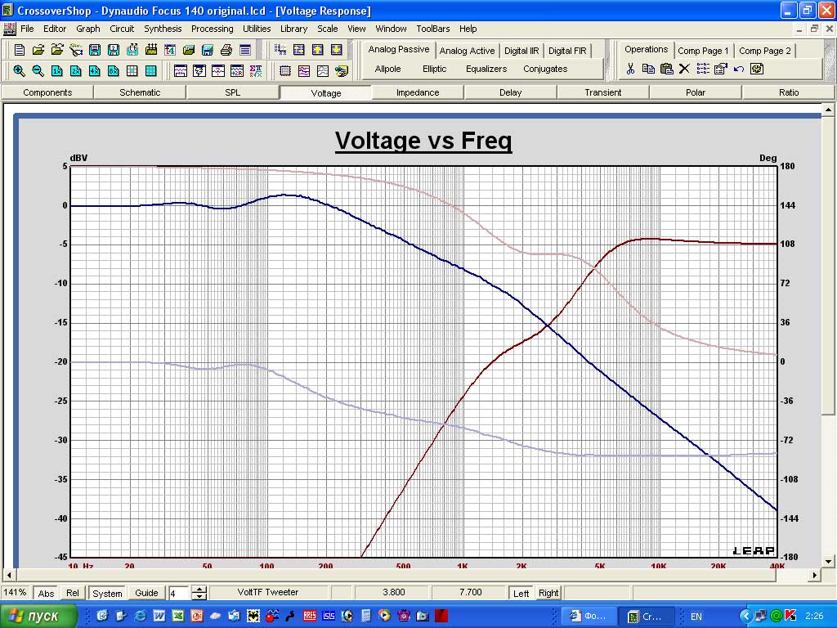This screenshot has height=628, width=837.
Task: Click the Paste clipboard icon
Action: 667,69
